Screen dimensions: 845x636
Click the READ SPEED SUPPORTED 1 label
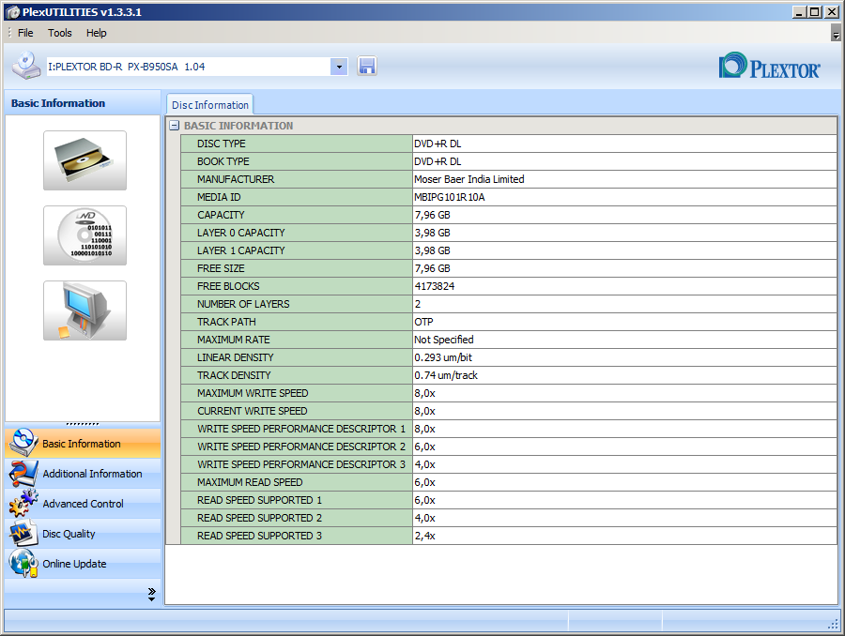(x=259, y=500)
